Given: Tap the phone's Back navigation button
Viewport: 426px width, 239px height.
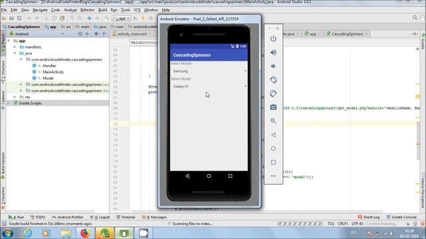Looking at the screenshot, I should 187,176.
